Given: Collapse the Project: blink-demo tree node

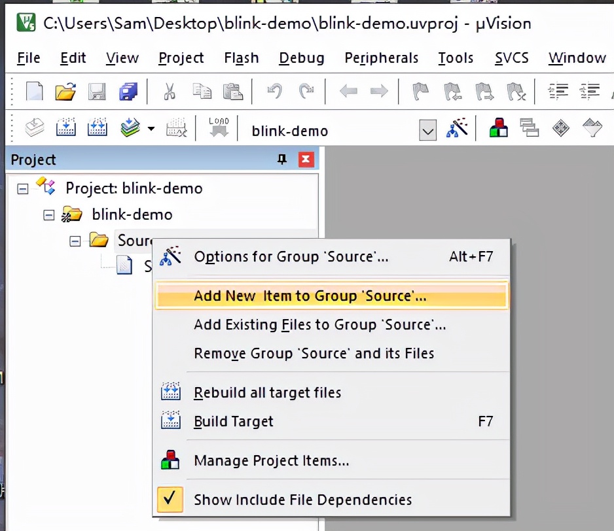Looking at the screenshot, I should point(23,189).
